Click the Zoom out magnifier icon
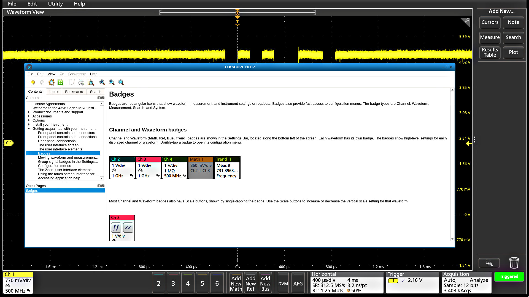 tap(112, 82)
